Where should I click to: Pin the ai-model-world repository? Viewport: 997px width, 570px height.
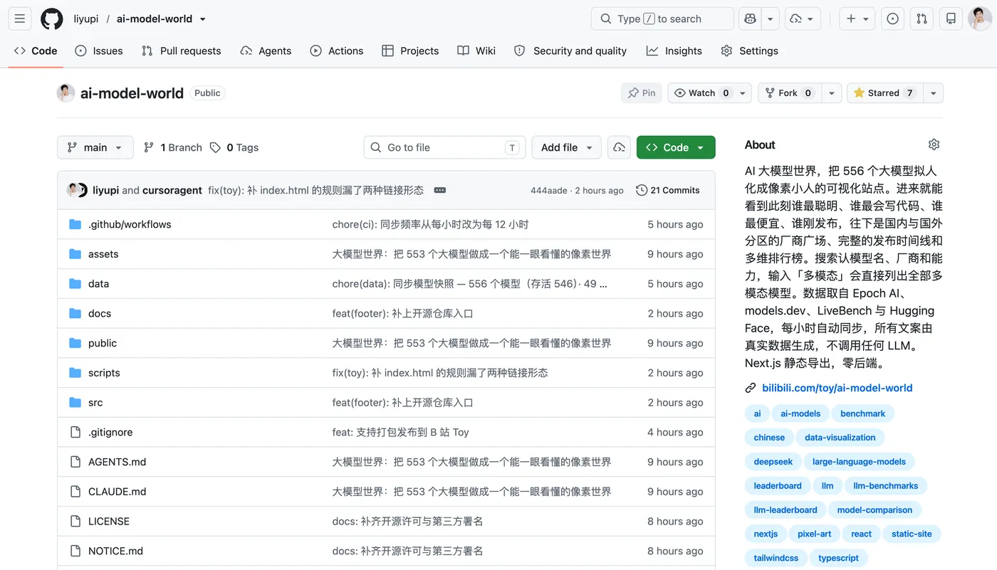[x=642, y=93]
